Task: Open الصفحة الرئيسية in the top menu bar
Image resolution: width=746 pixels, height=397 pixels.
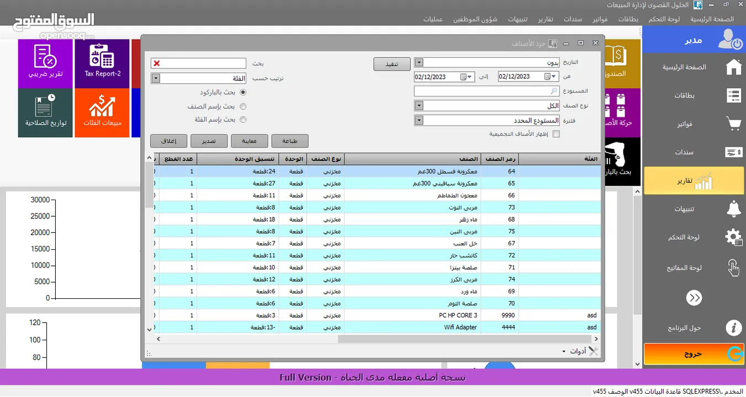Action: (712, 19)
